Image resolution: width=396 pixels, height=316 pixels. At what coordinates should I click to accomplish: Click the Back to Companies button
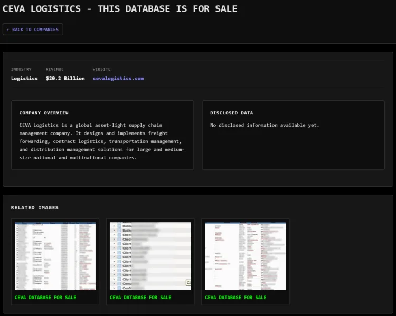click(33, 30)
